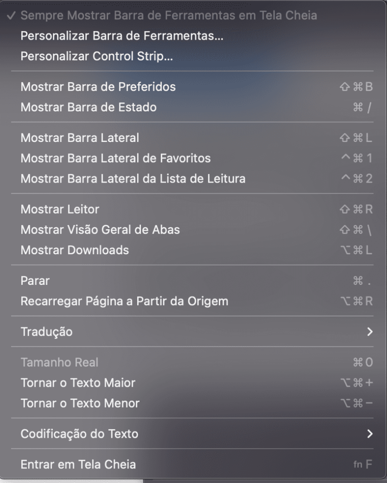Viewport: 387px width, 483px height.
Task: Expand the Tradução submenu
Action: 47,332
